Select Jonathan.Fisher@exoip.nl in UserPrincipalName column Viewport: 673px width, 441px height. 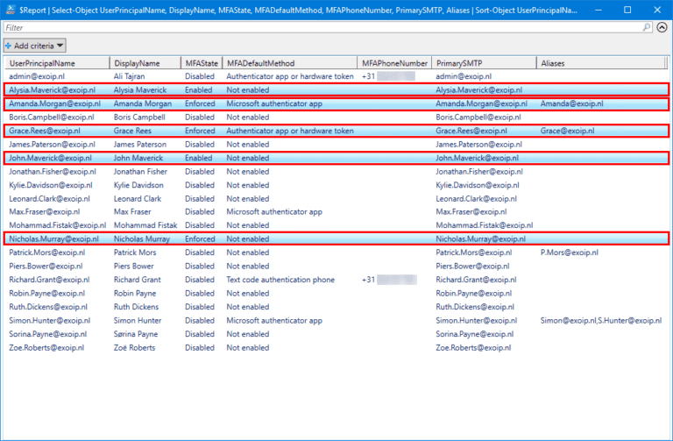(x=53, y=172)
